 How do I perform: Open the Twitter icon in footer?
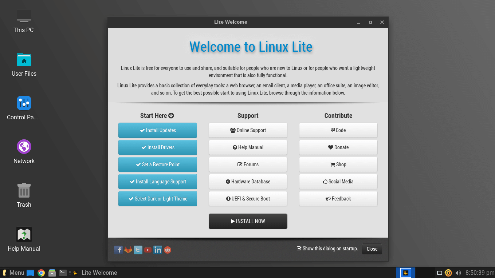point(138,250)
